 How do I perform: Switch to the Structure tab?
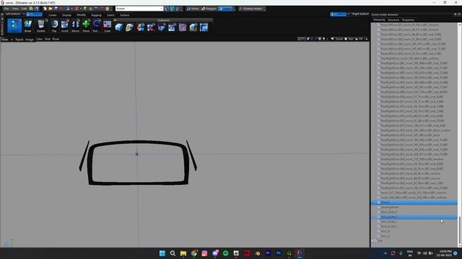(x=393, y=20)
